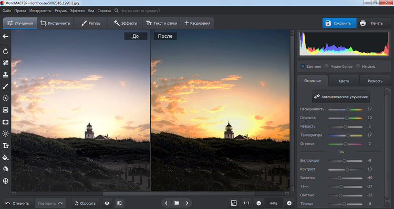394x209 pixels.
Task: Click the zoom in plus button
Action: (289, 203)
